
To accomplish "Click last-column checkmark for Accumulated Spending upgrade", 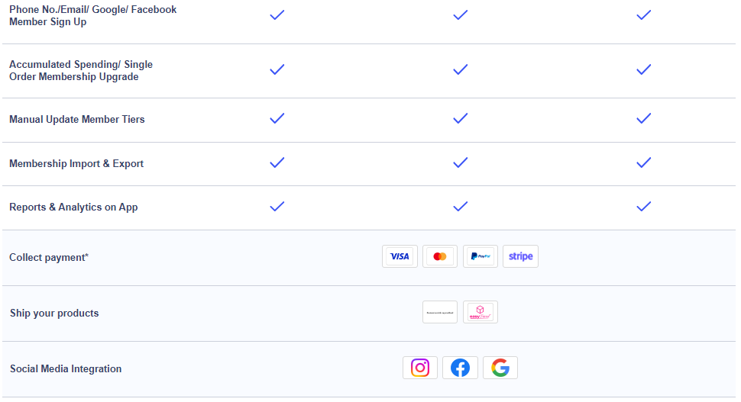I will (644, 70).
